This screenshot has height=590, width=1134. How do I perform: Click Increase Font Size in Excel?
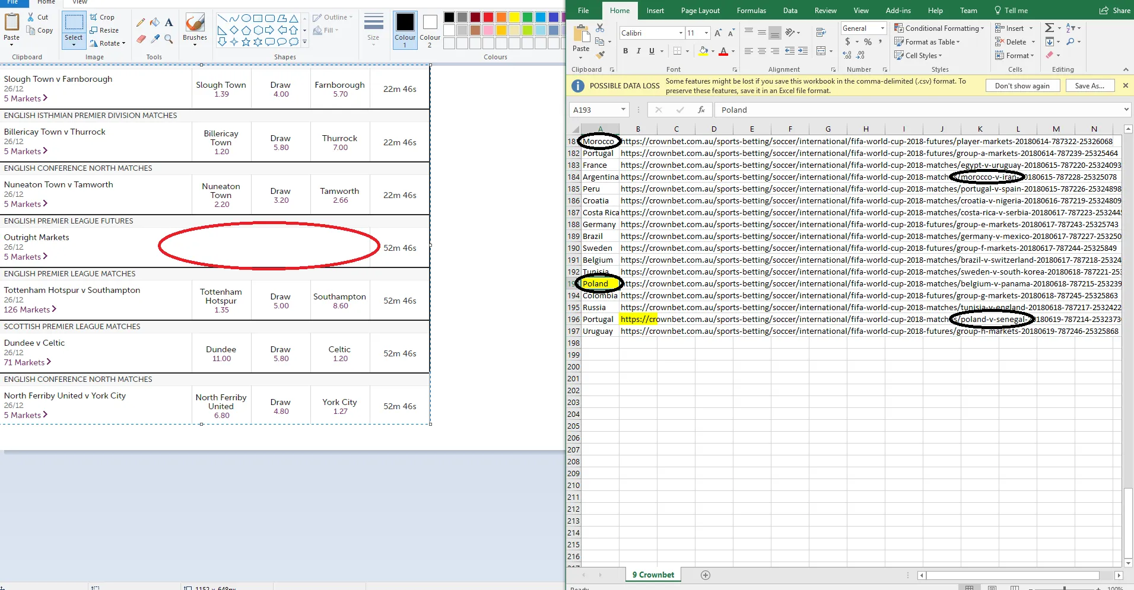pyautogui.click(x=718, y=33)
